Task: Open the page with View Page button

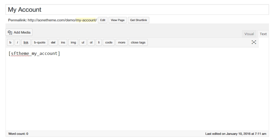Action: 118,20
